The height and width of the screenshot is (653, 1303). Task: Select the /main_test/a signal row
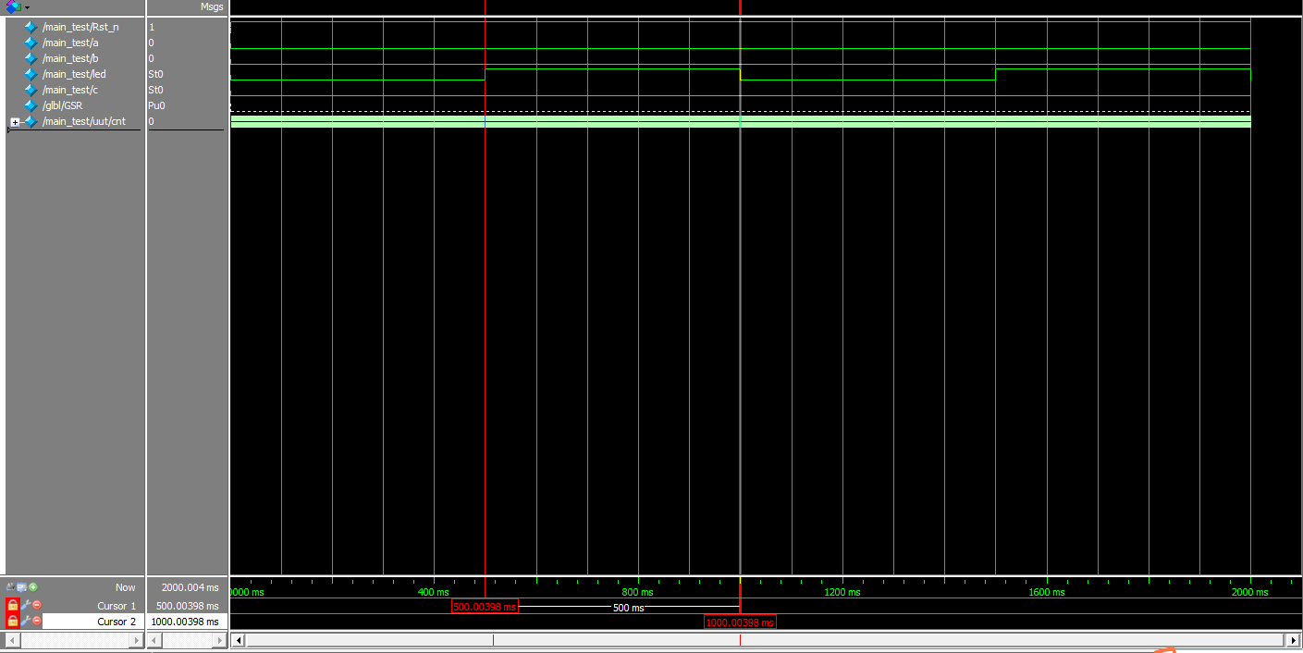click(71, 43)
